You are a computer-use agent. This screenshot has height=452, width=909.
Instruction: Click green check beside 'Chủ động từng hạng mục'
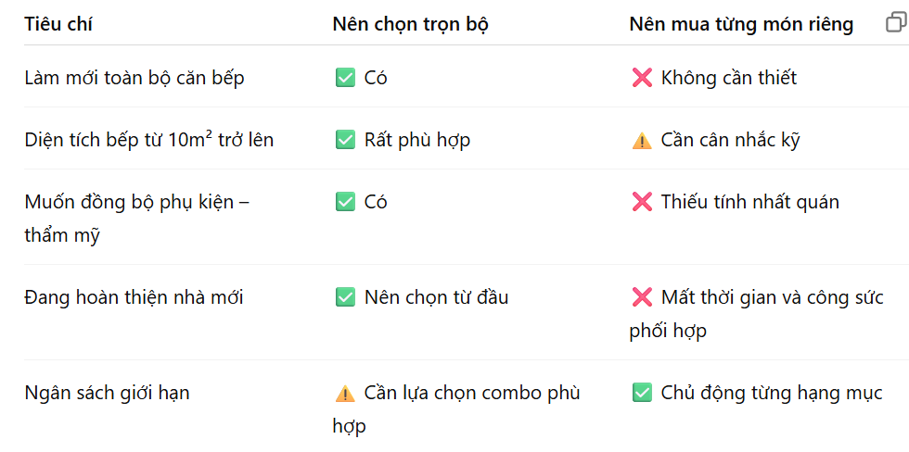tap(642, 393)
